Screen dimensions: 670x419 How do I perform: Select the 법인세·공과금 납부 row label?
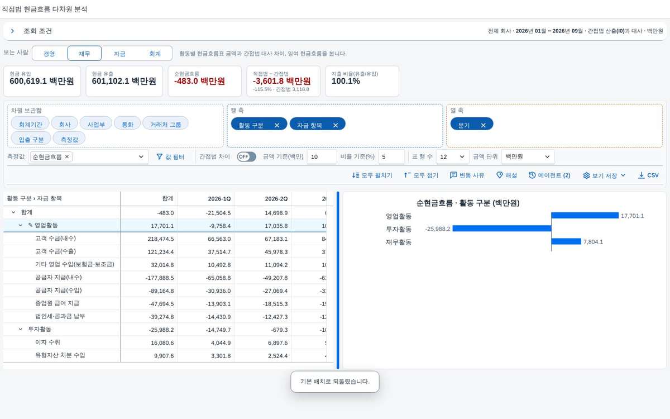coord(60,316)
